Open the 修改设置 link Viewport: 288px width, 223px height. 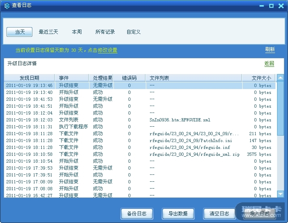(108, 50)
